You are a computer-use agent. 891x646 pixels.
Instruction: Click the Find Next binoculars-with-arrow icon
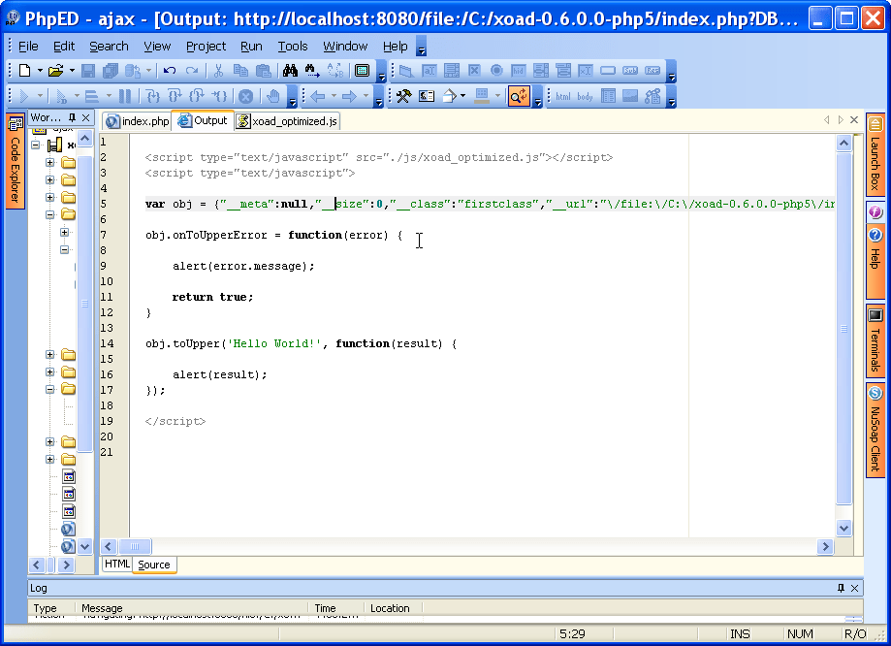312,71
